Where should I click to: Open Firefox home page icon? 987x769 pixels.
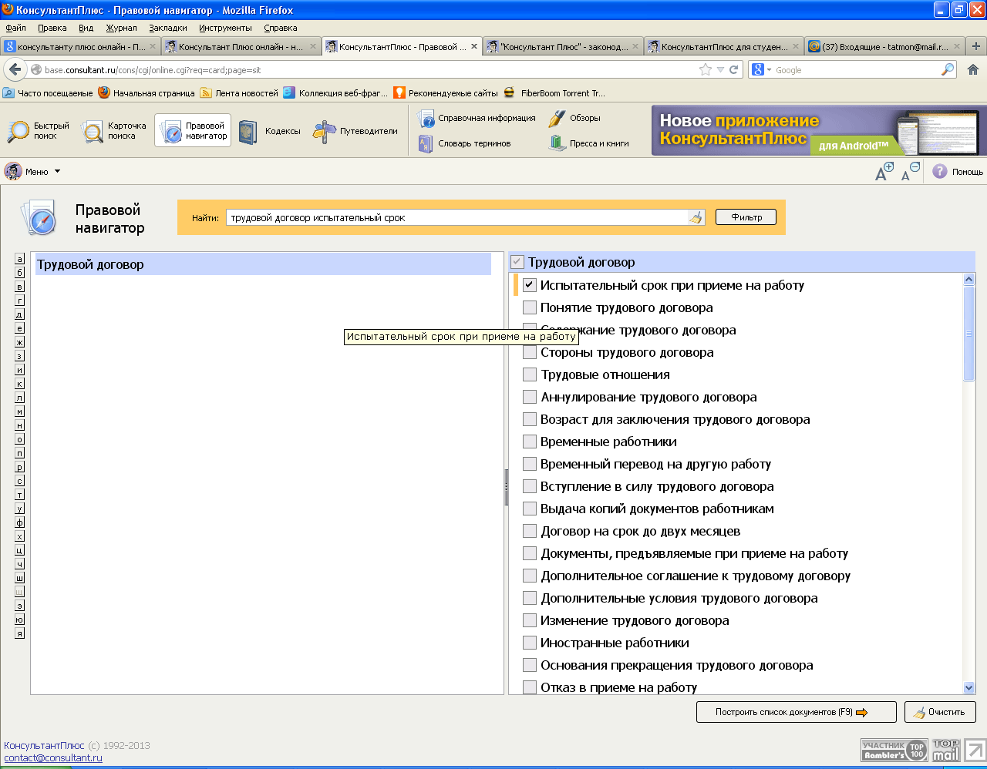(x=973, y=69)
